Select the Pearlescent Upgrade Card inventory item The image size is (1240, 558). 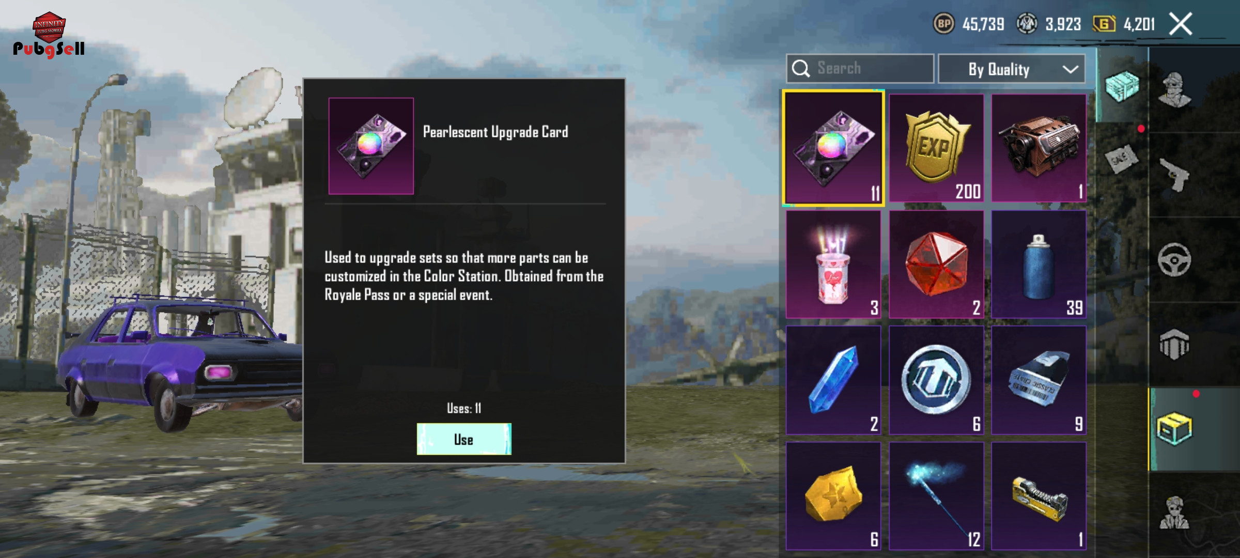833,148
